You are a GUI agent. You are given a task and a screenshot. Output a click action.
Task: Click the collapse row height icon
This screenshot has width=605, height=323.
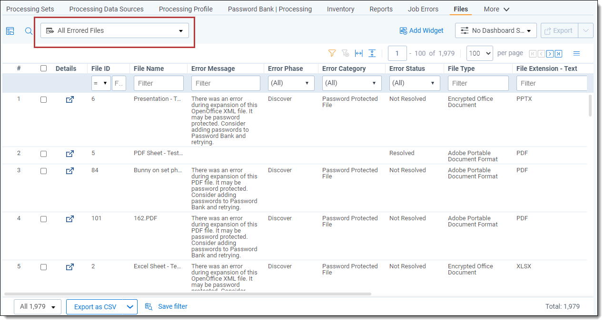click(372, 53)
